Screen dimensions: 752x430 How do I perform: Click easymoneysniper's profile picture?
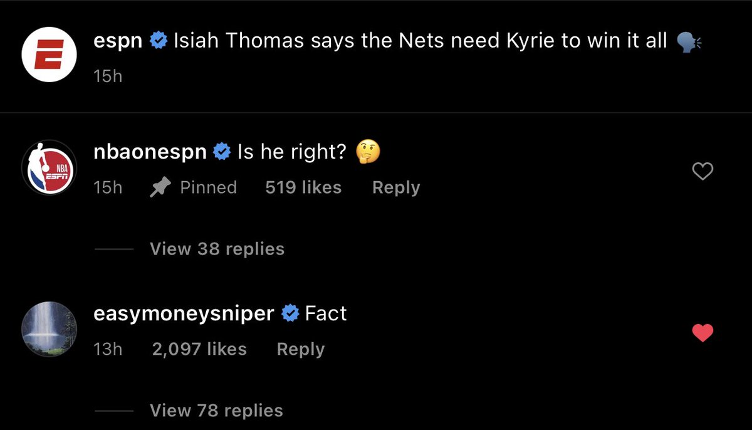[49, 328]
